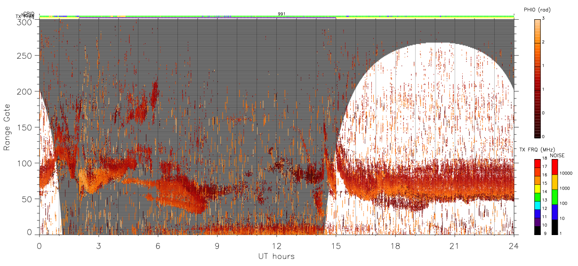Click the 9 tick on UT hours axis
578x266 pixels.
click(217, 245)
